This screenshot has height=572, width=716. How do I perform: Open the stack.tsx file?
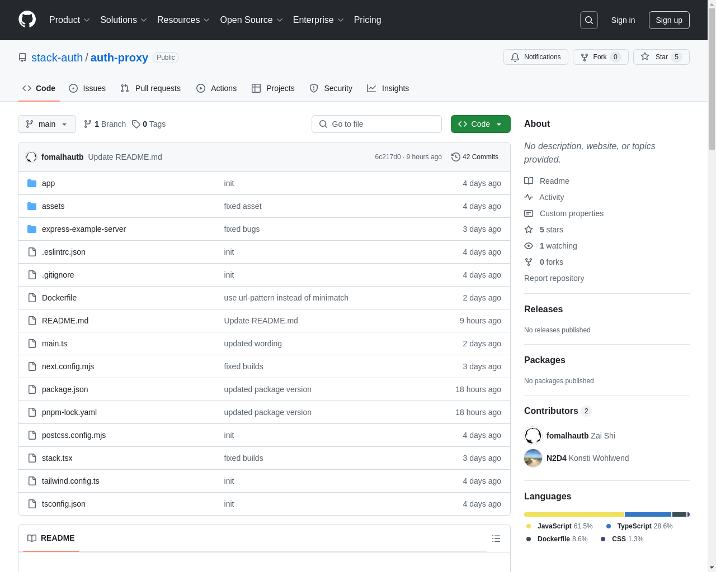[x=57, y=458]
